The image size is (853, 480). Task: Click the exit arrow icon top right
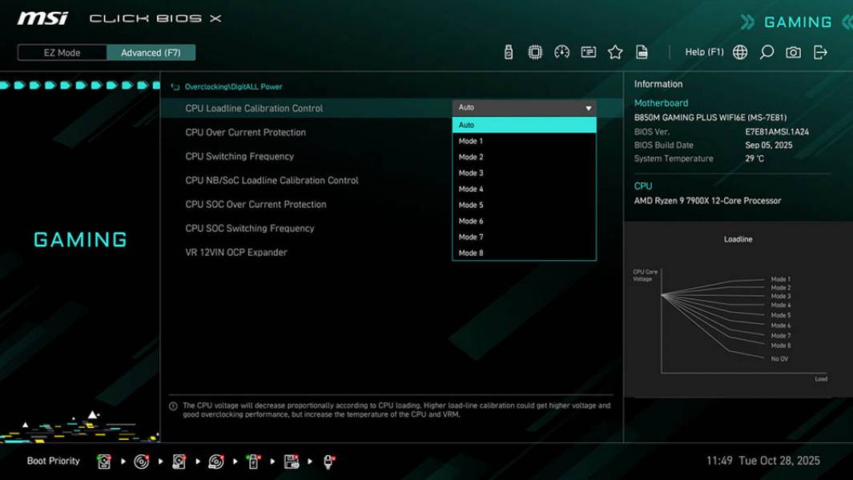click(819, 51)
